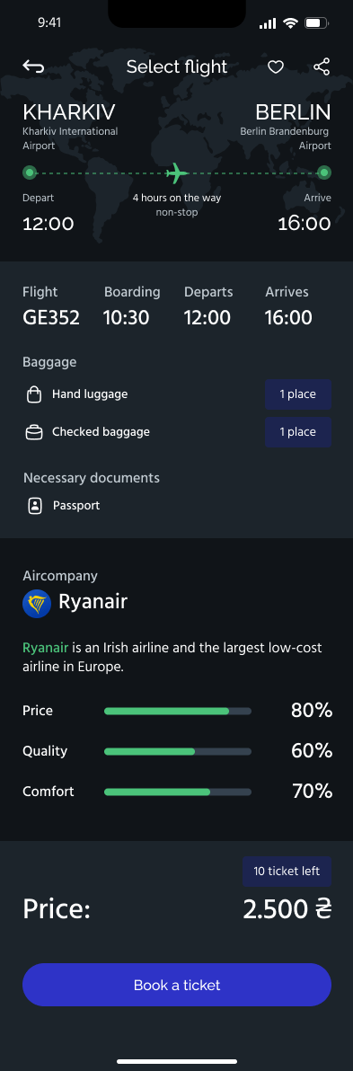
Task: Tap the Kharkiv departure dot marker
Action: (30, 173)
